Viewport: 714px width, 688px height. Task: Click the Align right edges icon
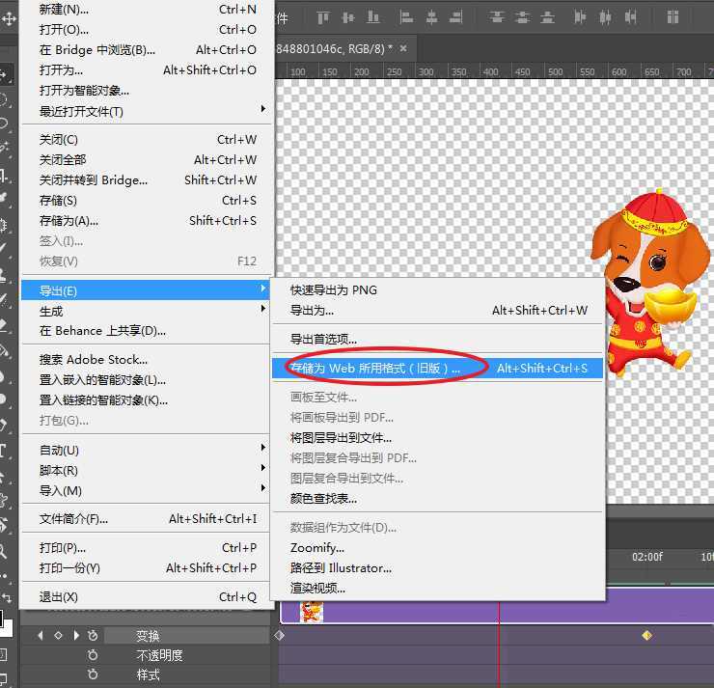[455, 17]
